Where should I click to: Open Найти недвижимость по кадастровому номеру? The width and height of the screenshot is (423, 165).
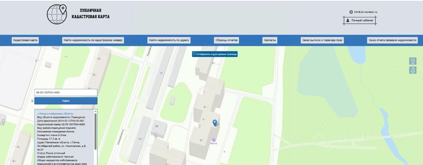tap(93, 40)
